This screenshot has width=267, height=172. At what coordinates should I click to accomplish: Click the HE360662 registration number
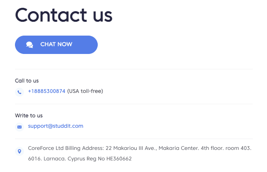pyautogui.click(x=119, y=159)
